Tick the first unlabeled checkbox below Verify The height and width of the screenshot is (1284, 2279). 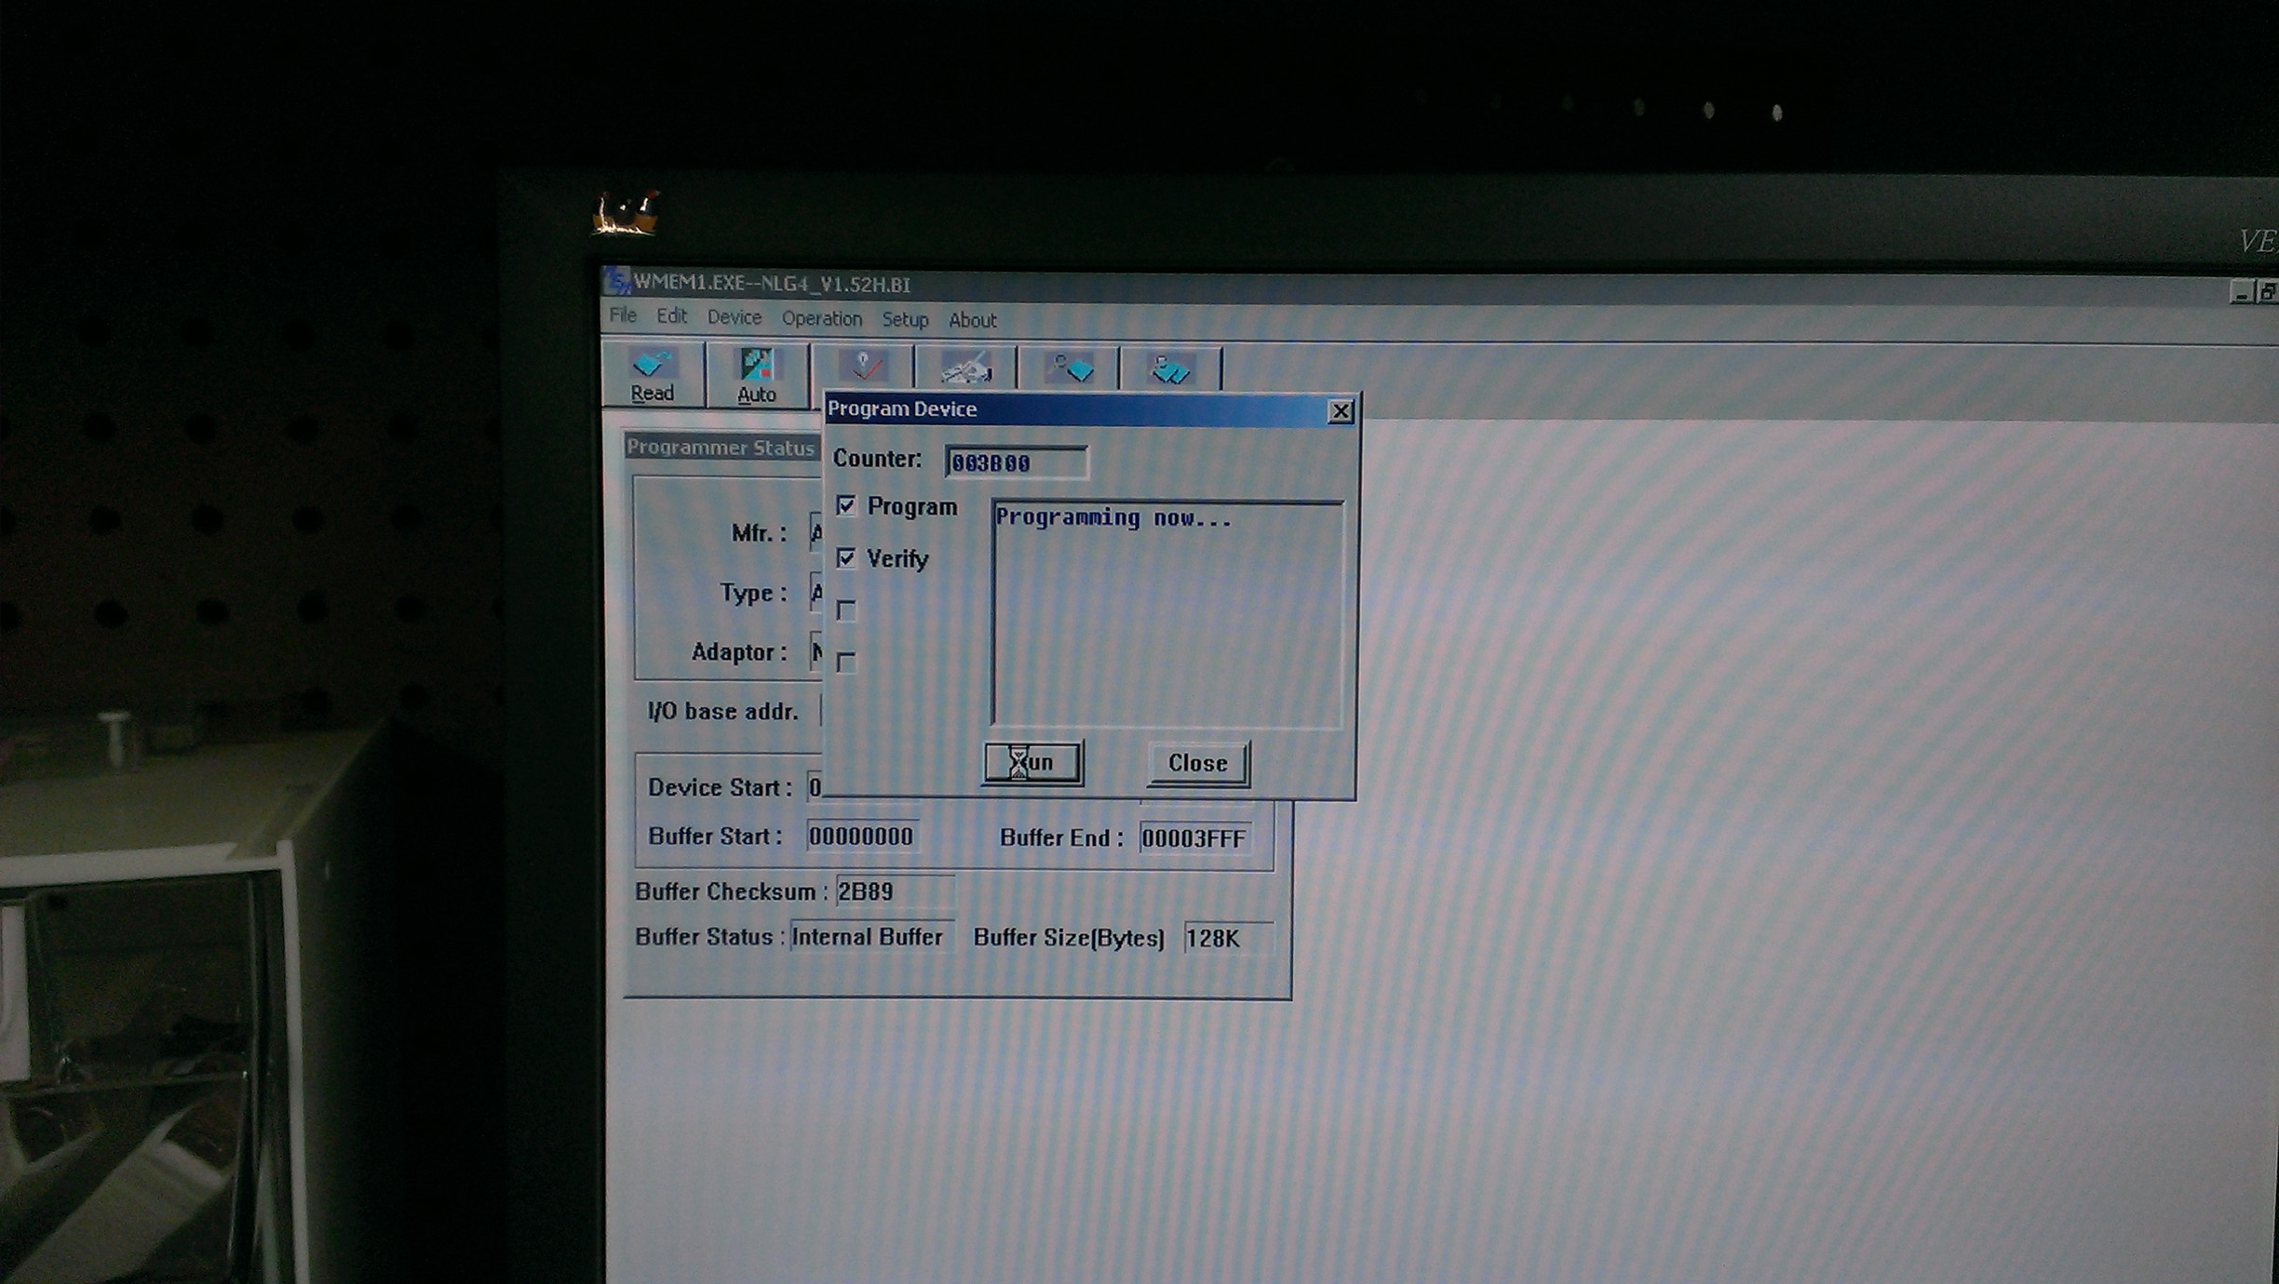coord(846,610)
